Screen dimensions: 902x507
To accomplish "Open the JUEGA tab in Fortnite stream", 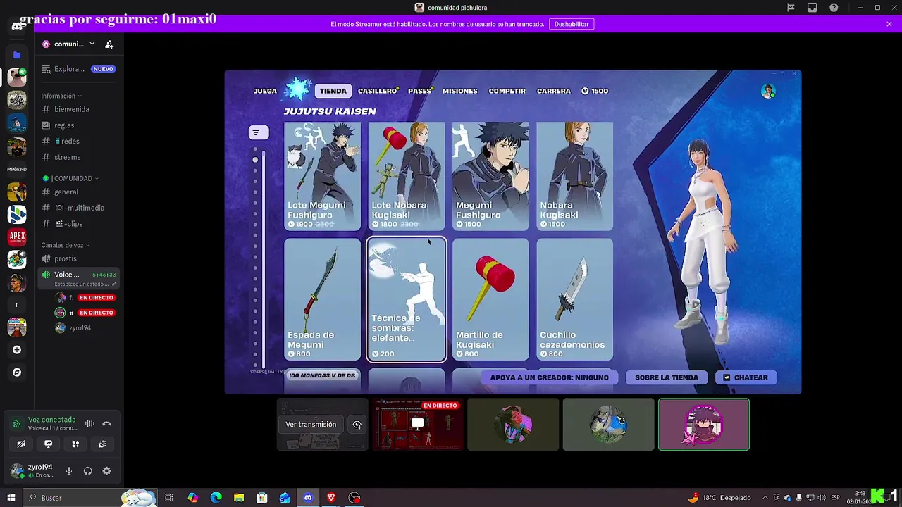I will tap(265, 91).
